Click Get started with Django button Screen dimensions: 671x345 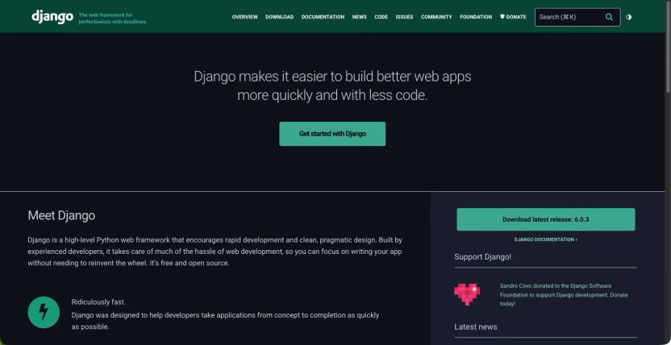point(332,134)
